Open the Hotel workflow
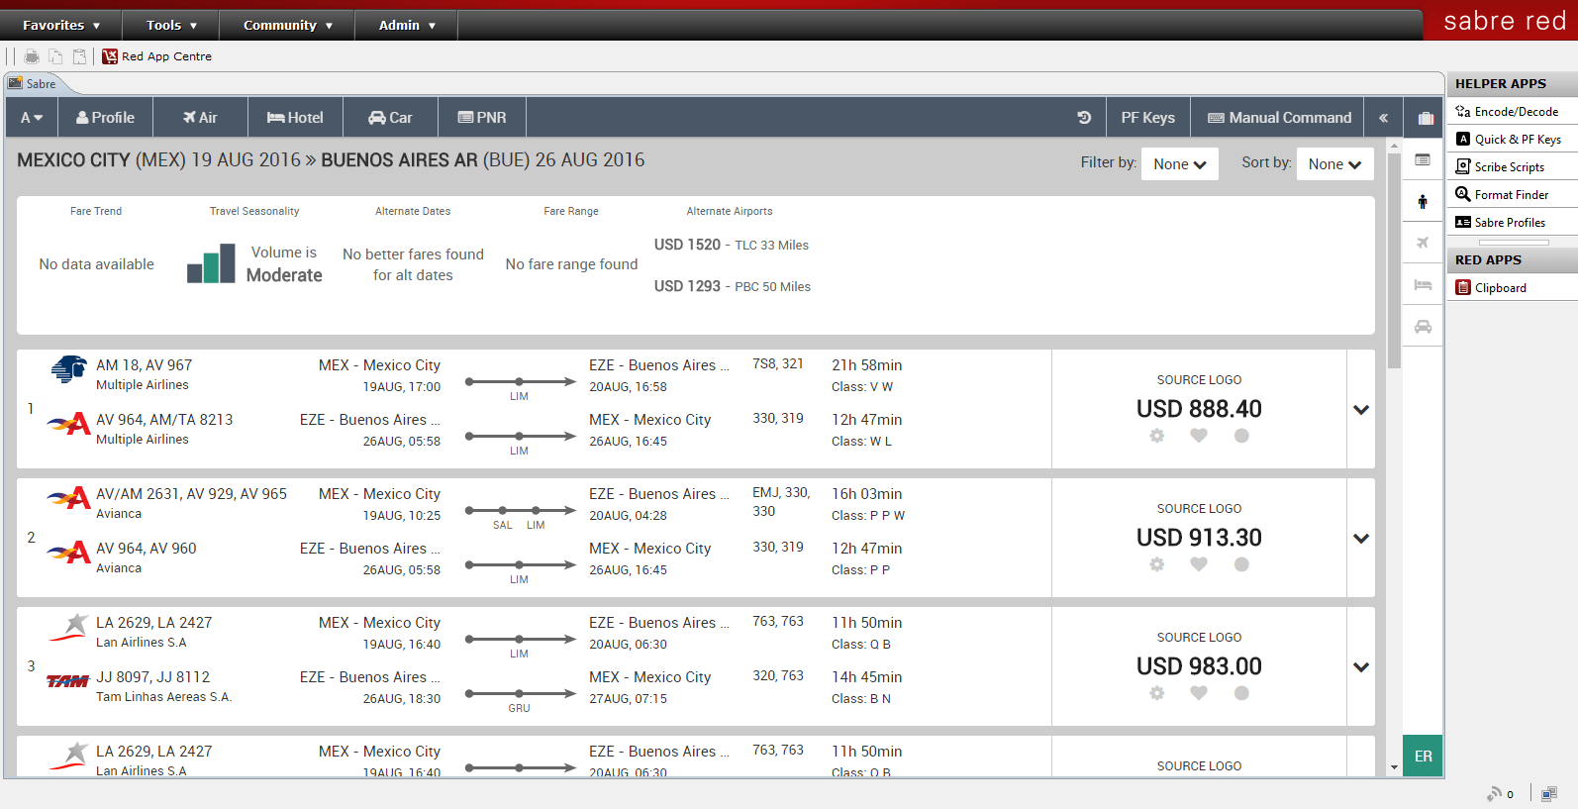This screenshot has width=1578, height=809. pyautogui.click(x=295, y=117)
